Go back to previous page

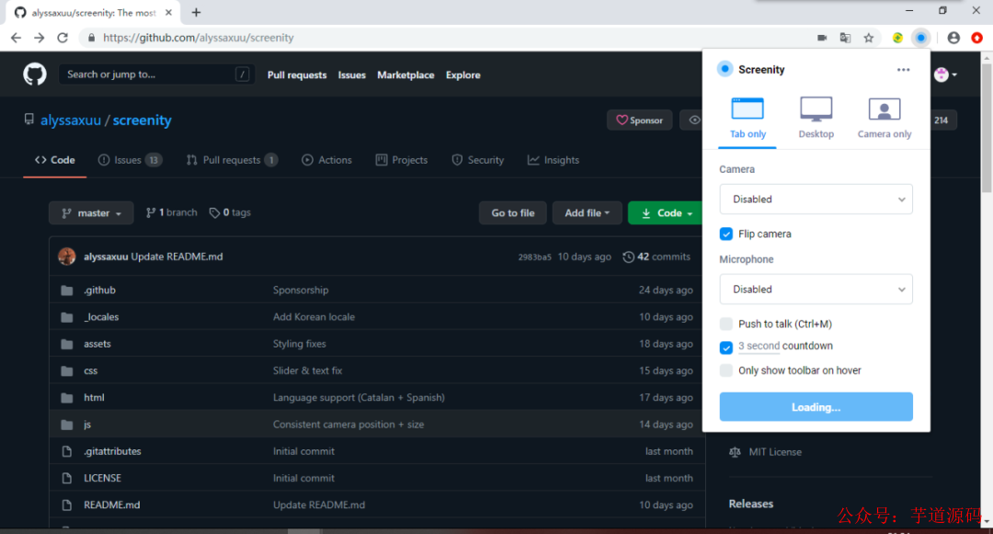coord(16,38)
